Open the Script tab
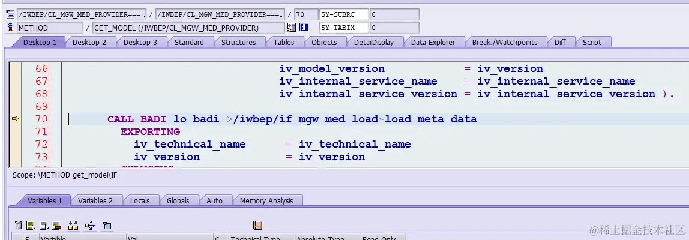 (x=592, y=42)
